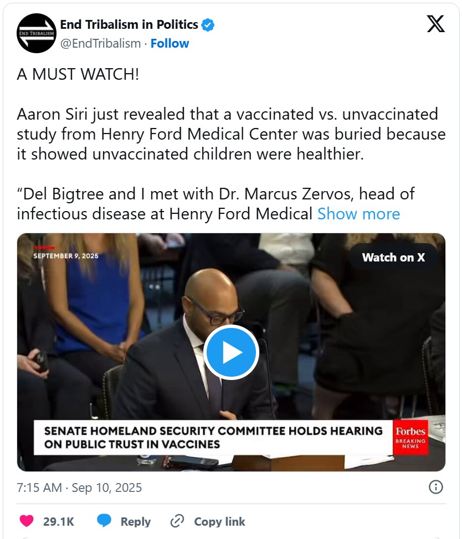Like the post with the heart icon
The width and height of the screenshot is (462, 539).
click(x=26, y=521)
